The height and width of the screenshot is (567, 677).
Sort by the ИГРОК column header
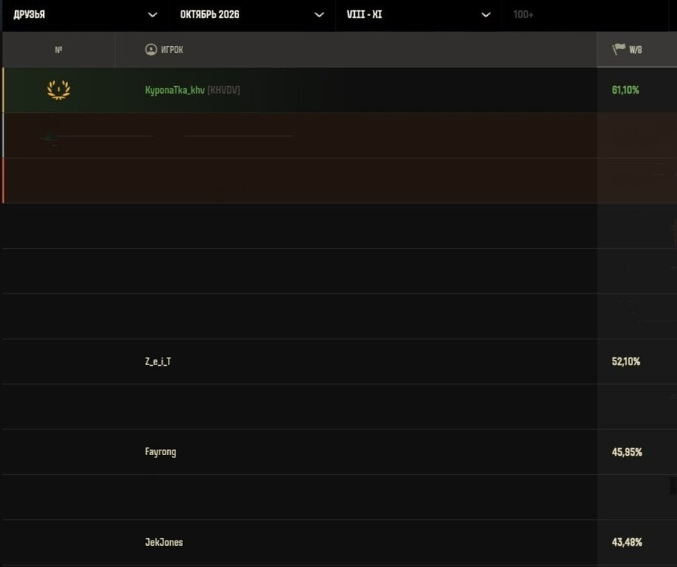pos(356,50)
